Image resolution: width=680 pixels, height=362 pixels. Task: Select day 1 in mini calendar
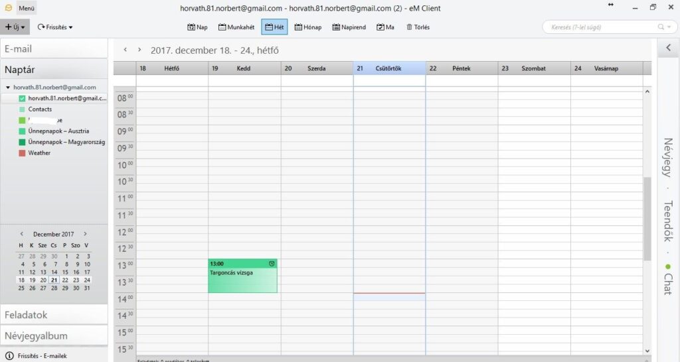point(66,256)
